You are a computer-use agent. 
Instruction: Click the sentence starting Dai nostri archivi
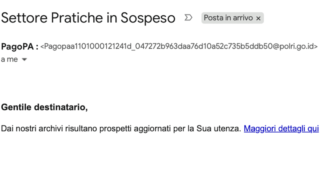coord(121,129)
